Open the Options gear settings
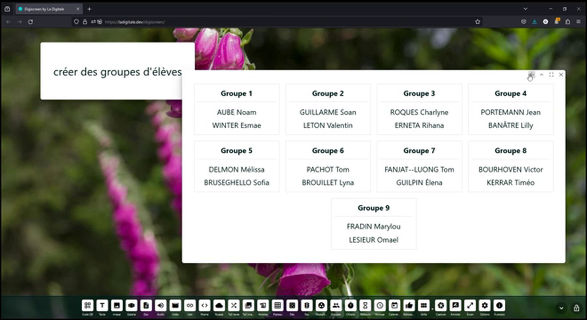The height and width of the screenshot is (320, 587). (x=485, y=305)
